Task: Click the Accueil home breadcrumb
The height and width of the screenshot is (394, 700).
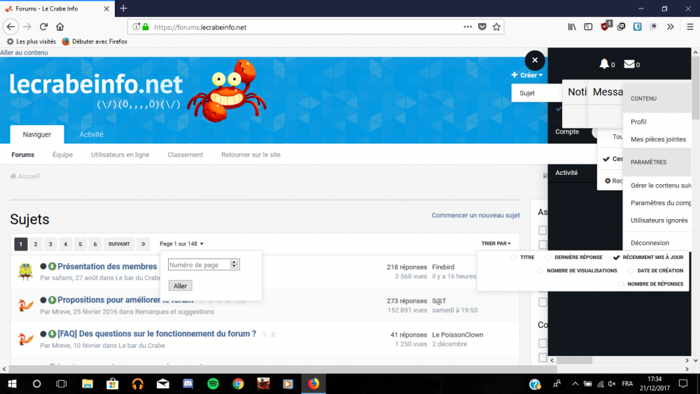Action: (25, 176)
